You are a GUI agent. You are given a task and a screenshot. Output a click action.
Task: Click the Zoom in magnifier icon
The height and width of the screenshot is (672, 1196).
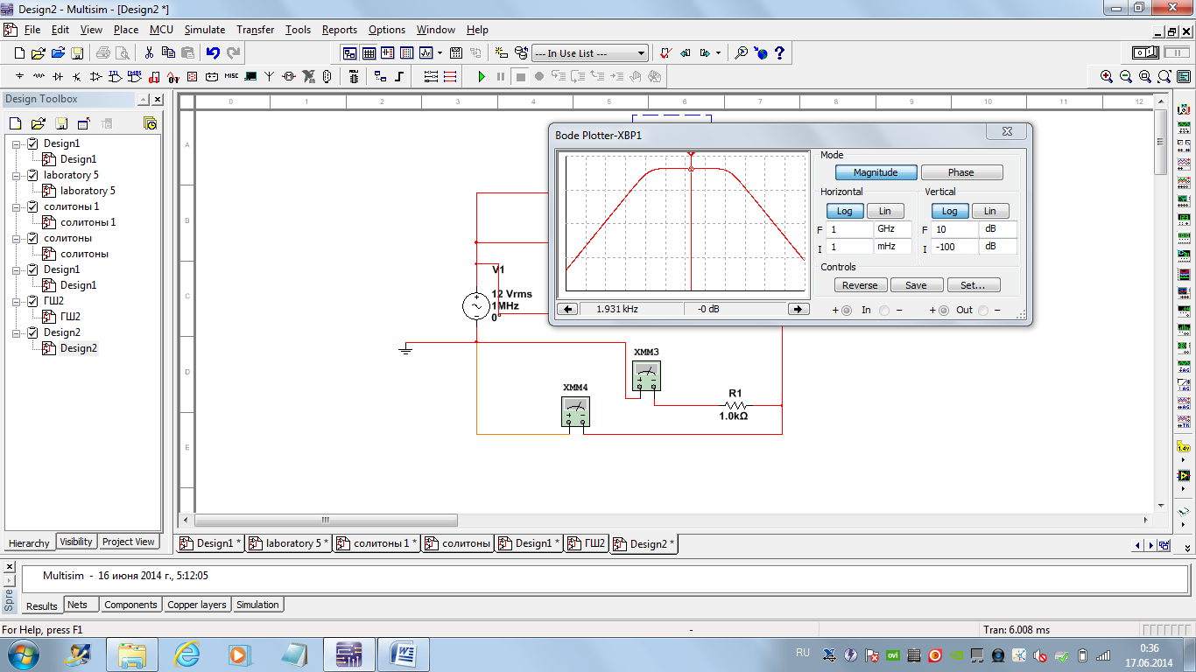1107,77
